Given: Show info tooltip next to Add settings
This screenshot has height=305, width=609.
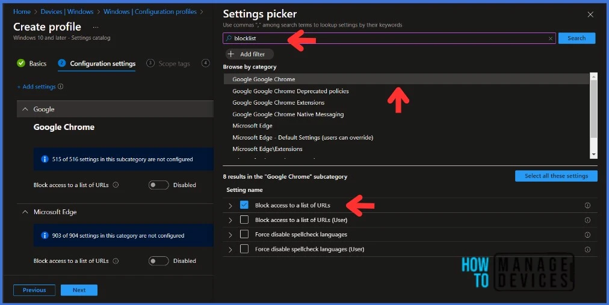Looking at the screenshot, I should point(61,87).
